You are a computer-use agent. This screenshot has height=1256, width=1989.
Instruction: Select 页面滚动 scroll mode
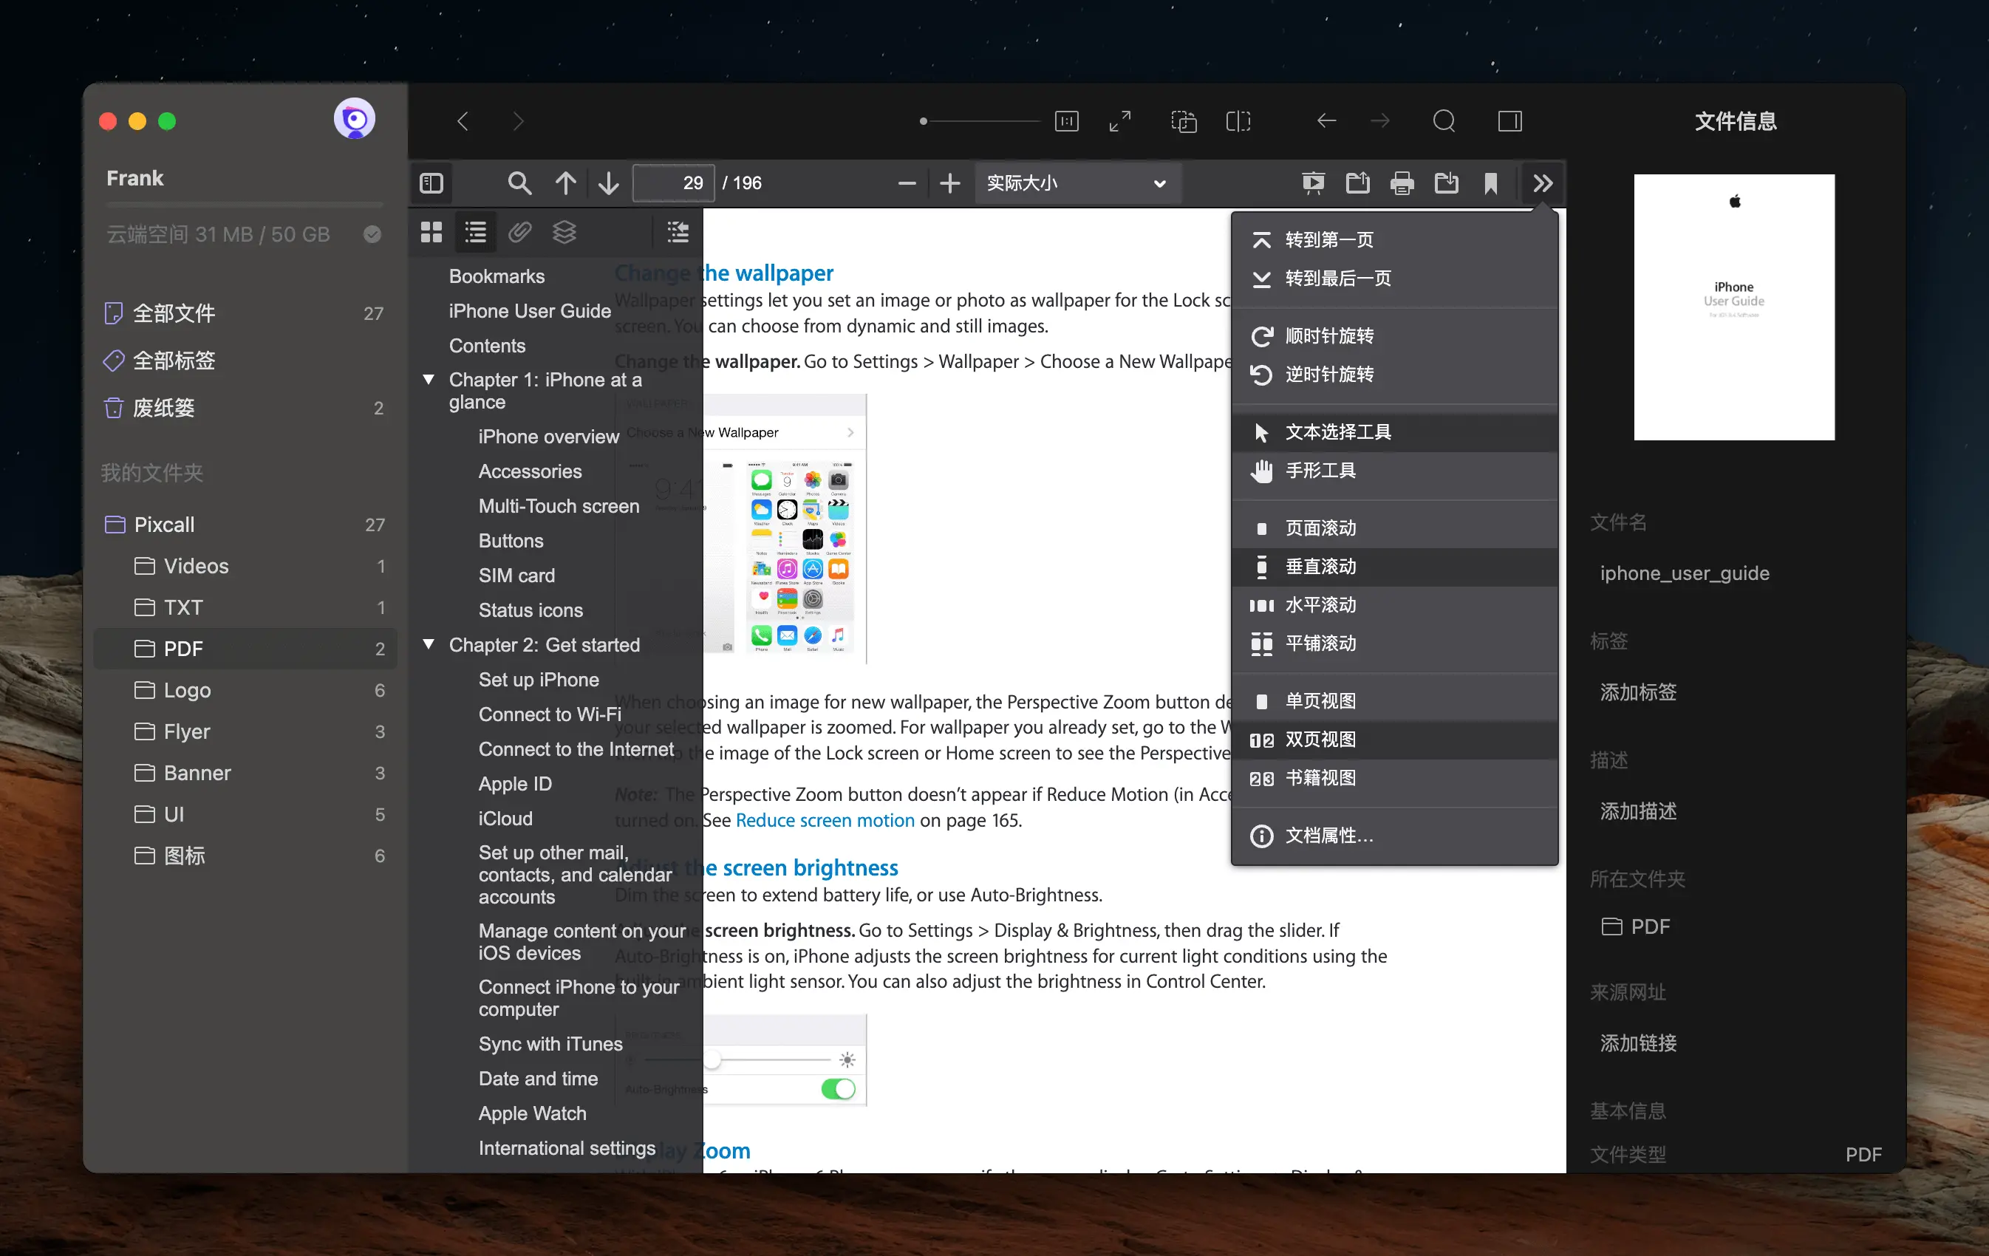pyautogui.click(x=1394, y=528)
